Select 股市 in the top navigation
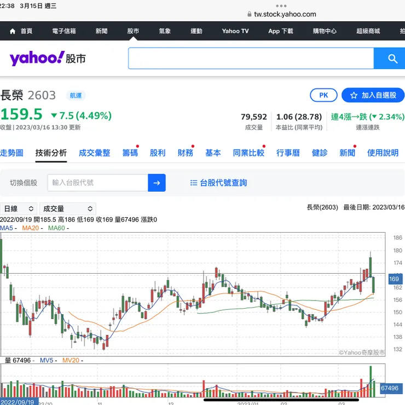 (133, 31)
